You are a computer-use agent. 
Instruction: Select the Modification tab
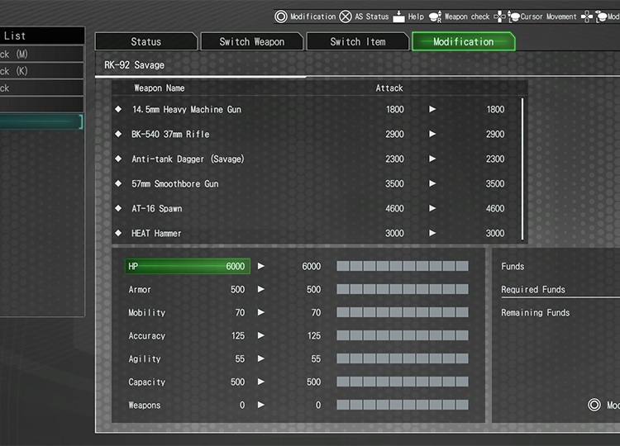[463, 41]
